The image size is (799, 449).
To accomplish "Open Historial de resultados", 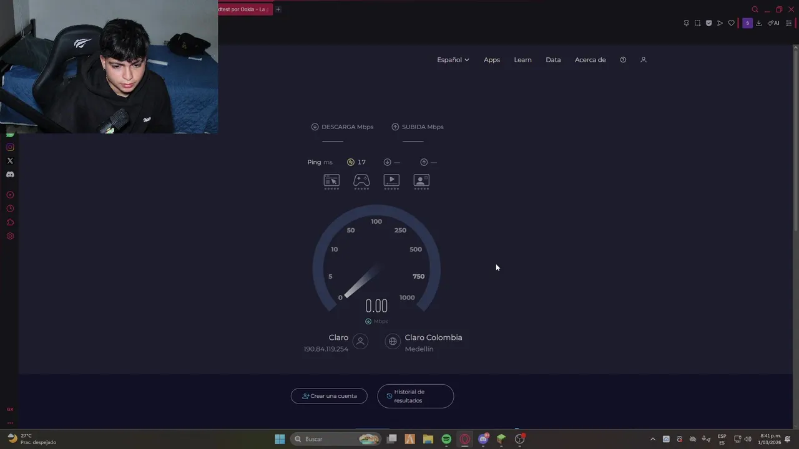I will click(416, 396).
